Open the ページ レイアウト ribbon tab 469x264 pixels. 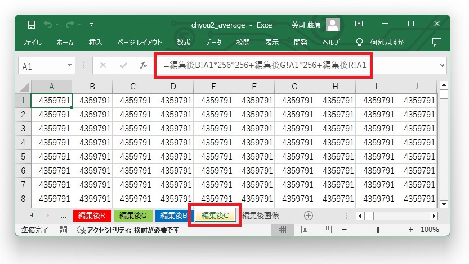140,43
